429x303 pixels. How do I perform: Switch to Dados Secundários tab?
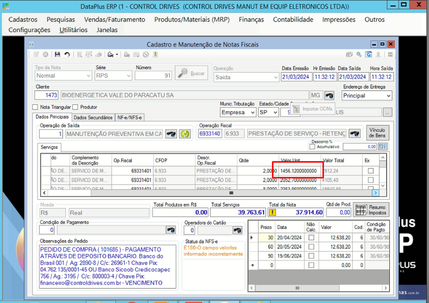point(93,117)
